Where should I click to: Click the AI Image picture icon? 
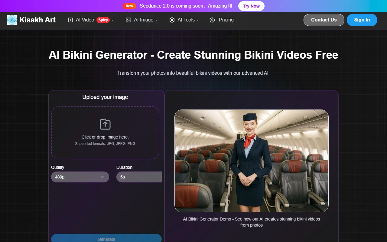[x=128, y=20]
